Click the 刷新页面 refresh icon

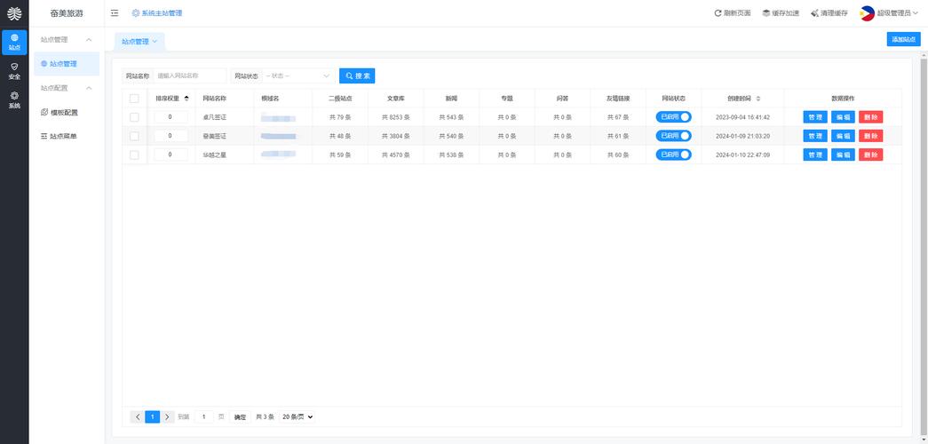[x=718, y=13]
